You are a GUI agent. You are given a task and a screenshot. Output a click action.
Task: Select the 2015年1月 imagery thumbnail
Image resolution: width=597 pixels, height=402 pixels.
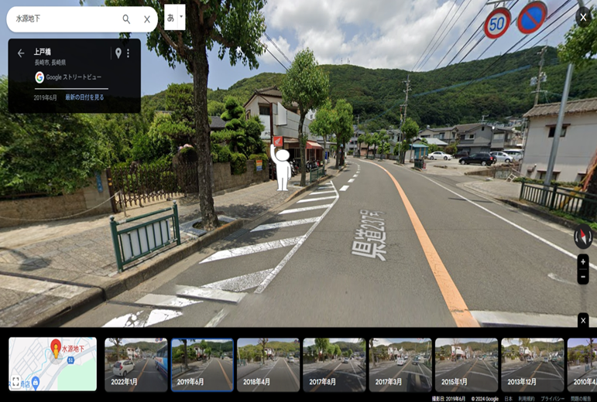pyautogui.click(x=466, y=364)
